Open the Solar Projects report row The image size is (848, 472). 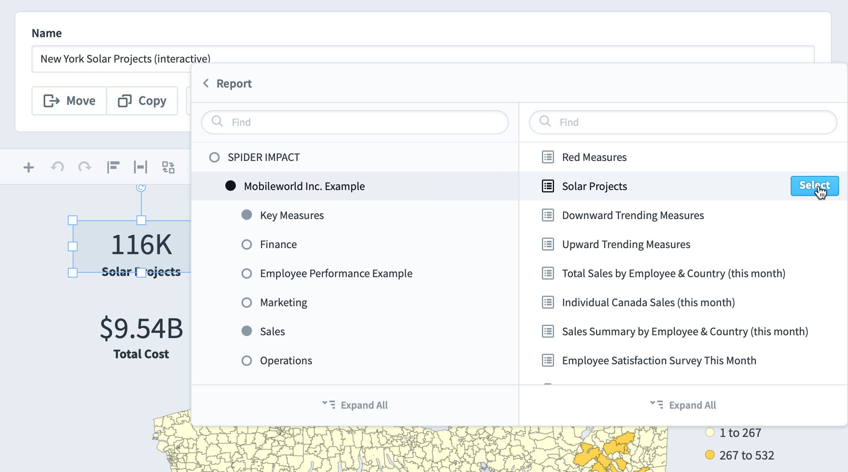(x=683, y=186)
